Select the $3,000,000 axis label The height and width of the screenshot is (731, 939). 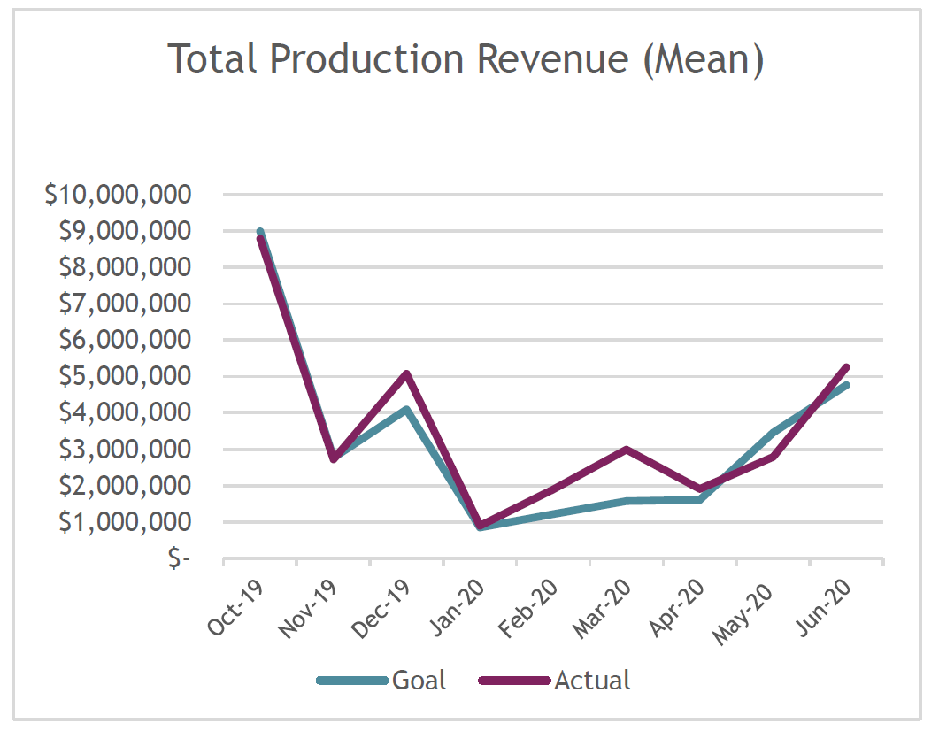(x=125, y=449)
